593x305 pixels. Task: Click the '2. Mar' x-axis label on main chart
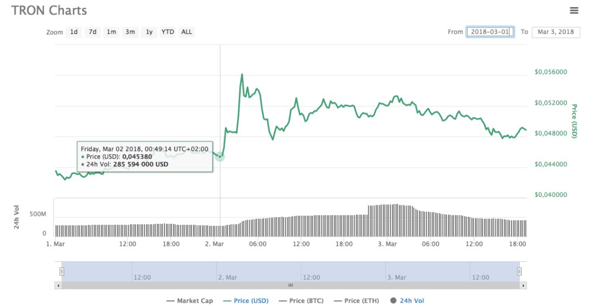(215, 244)
